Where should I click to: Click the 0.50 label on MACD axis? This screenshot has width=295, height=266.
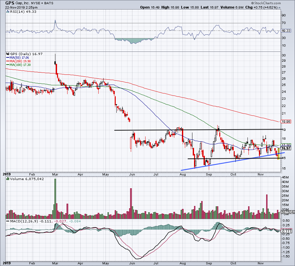pos(286,221)
